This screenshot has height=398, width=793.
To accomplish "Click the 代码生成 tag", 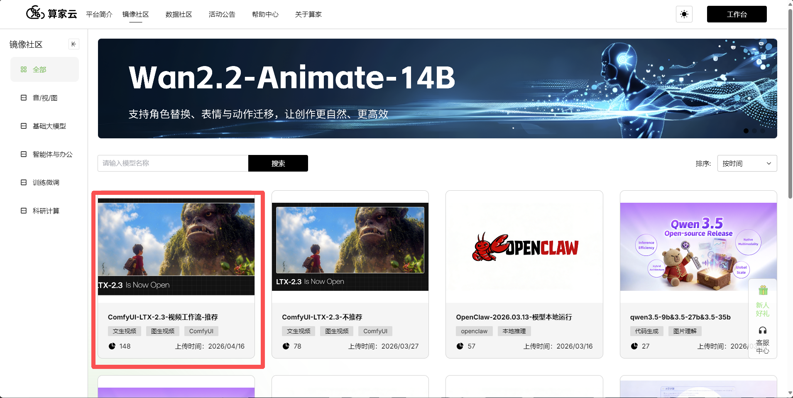I will coord(647,331).
